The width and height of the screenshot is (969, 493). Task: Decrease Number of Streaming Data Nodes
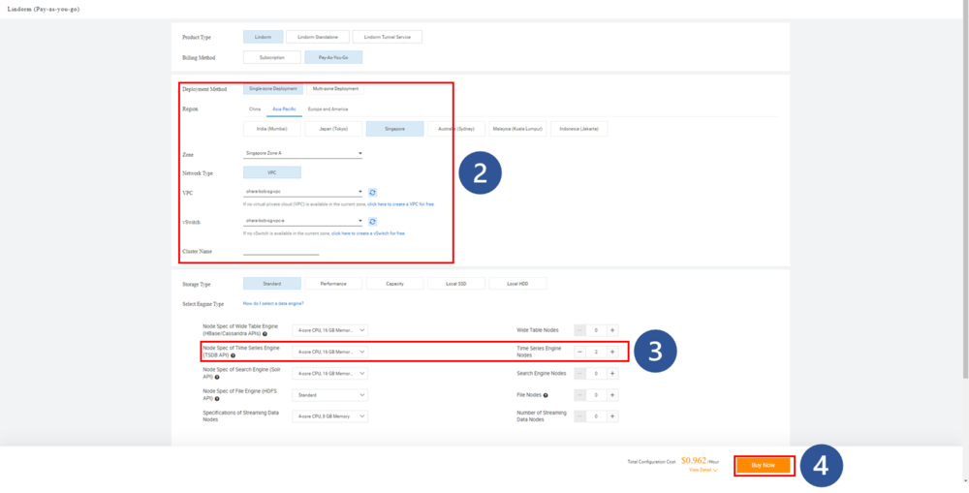pos(580,416)
